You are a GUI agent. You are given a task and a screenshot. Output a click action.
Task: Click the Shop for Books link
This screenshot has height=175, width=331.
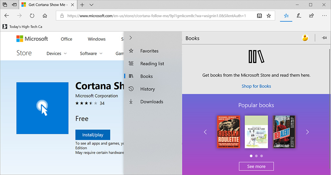pos(256,86)
